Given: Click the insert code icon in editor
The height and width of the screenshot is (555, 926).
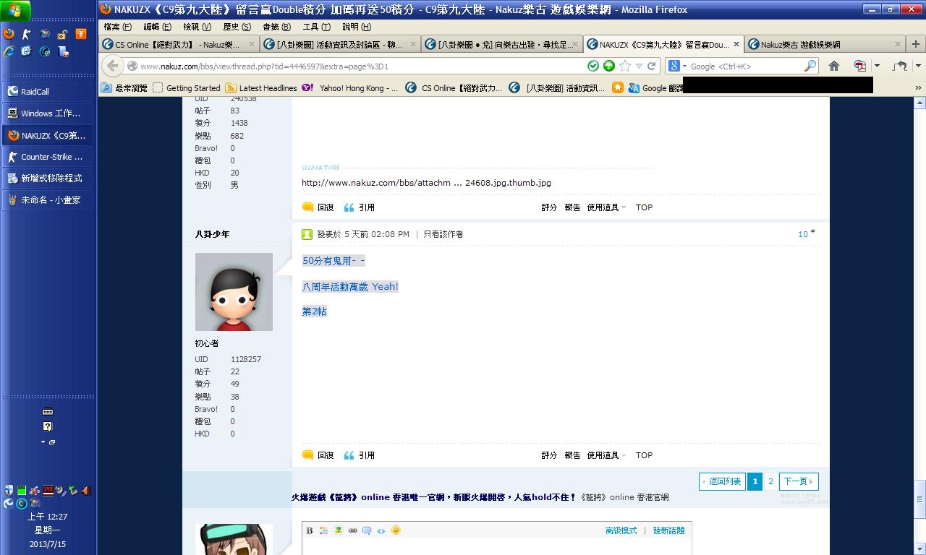Looking at the screenshot, I should click(381, 530).
